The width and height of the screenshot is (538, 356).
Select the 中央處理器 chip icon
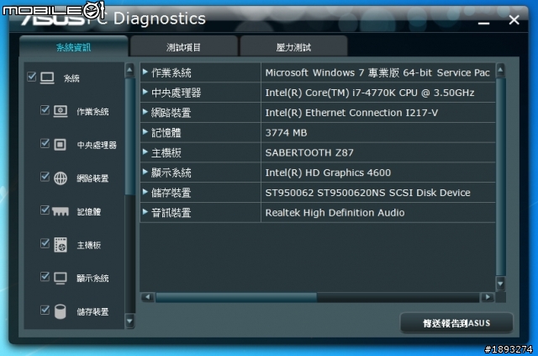pos(60,144)
